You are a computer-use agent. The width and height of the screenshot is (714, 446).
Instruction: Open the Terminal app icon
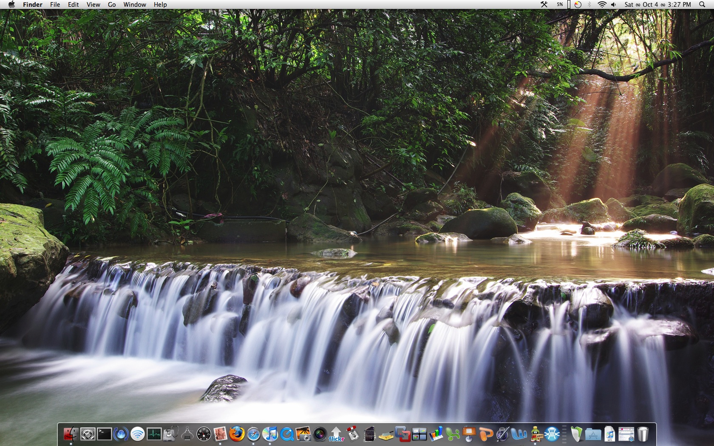pos(105,434)
